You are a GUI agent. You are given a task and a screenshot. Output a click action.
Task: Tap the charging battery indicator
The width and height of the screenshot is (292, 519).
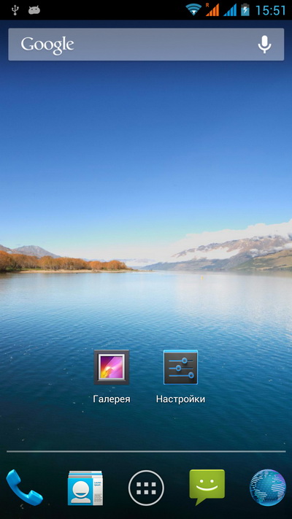click(x=245, y=9)
